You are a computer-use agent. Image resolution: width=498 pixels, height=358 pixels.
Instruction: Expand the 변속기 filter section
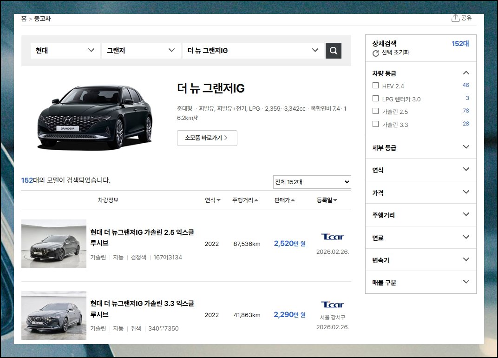coord(420,260)
